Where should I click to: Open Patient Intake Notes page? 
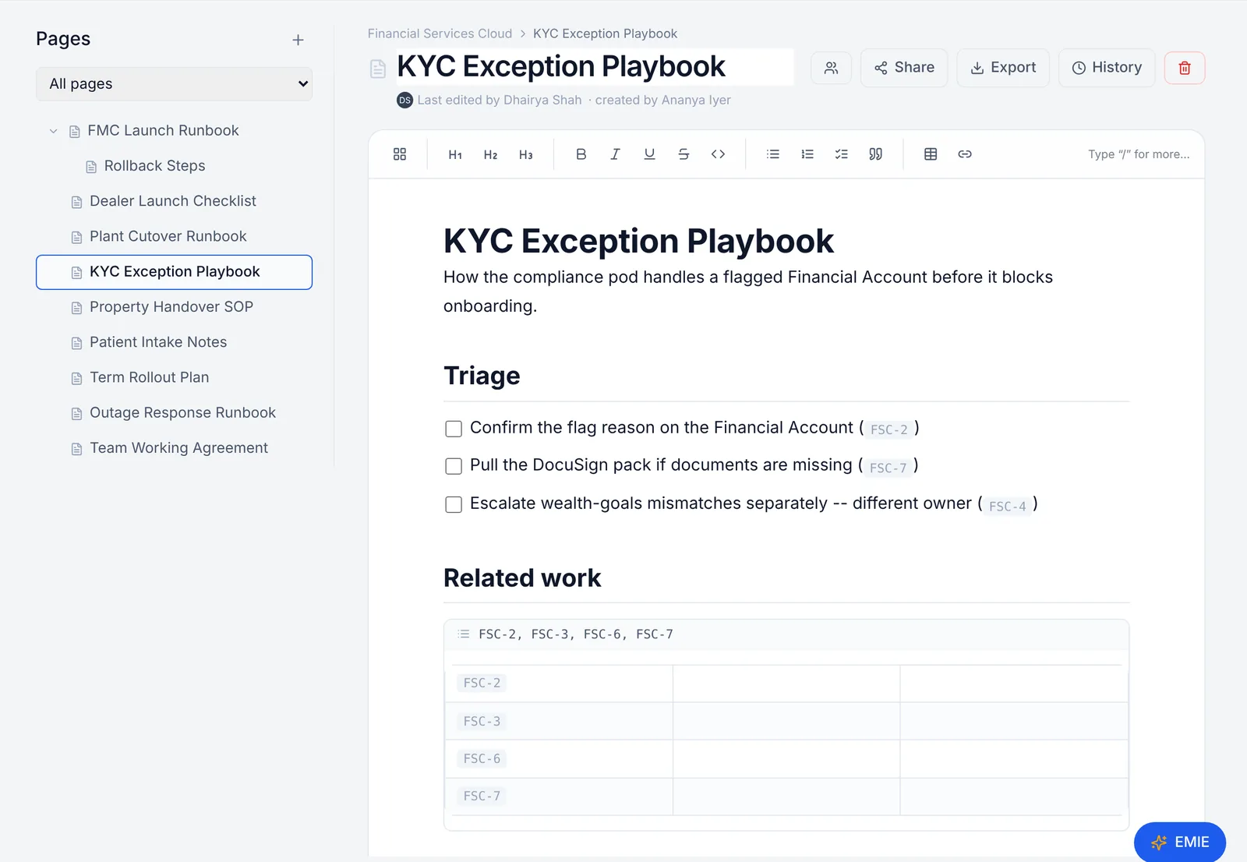pyautogui.click(x=158, y=342)
